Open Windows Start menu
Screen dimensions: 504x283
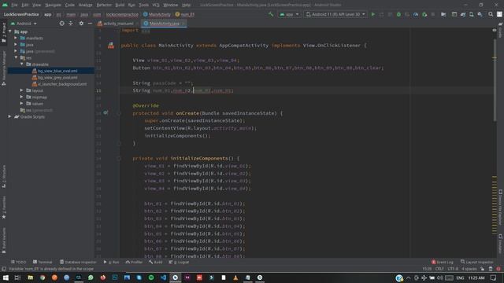click(x=6, y=277)
